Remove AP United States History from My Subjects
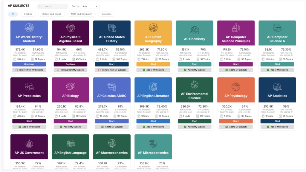This screenshot has width=306, height=172. [x=112, y=70]
